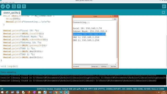Click the ESP32 Dev Module board status text
The width and height of the screenshot is (167, 94).
click(100, 89)
